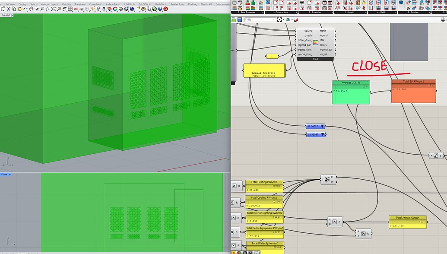
Task: Select the magnifier zoom icon in Rhino's toolbar
Action: (x=42, y=9)
